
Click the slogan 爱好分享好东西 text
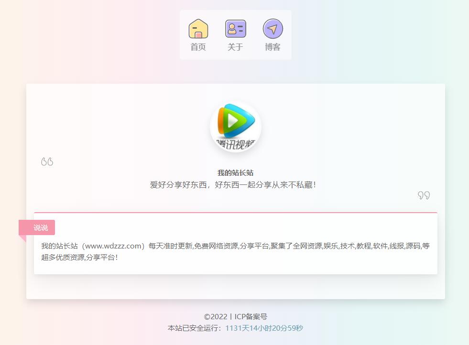[x=233, y=185]
